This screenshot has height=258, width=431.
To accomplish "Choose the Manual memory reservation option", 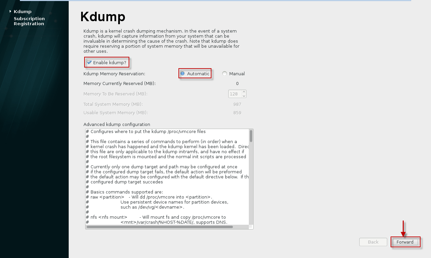I will 225,74.
